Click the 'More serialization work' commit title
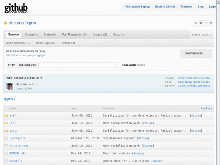 tap(24, 78)
